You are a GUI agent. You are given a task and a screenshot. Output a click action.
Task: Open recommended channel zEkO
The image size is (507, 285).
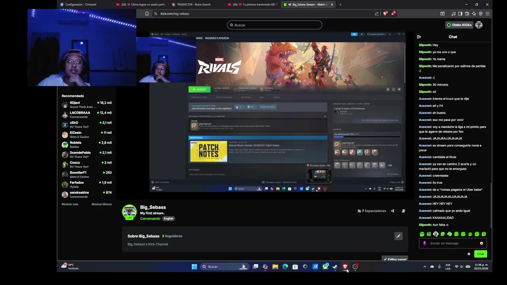point(86,125)
